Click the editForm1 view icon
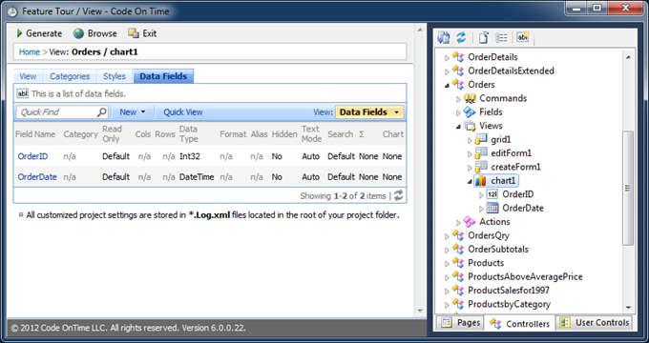Image resolution: width=649 pixels, height=343 pixels. pyautogui.click(x=481, y=152)
